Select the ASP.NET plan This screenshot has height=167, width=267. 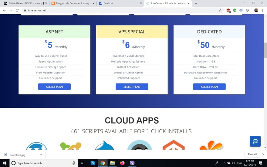click(x=54, y=87)
